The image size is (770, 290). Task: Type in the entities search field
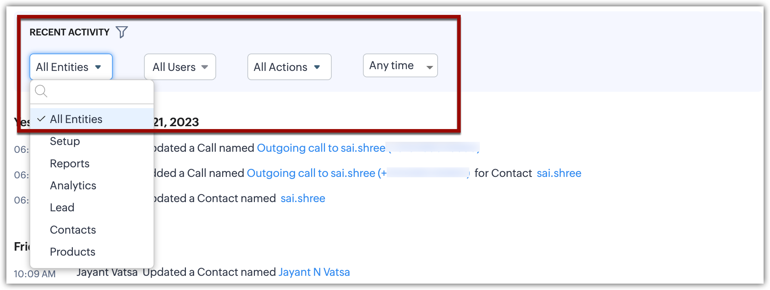click(100, 91)
